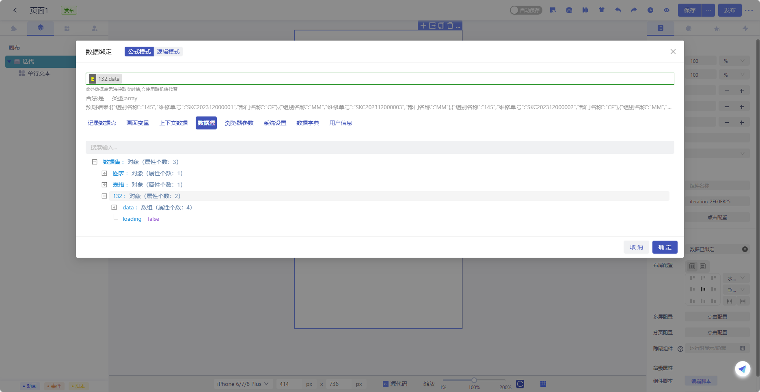Open the far-right top ellipsis menu
This screenshot has width=760, height=392.
pos(749,10)
